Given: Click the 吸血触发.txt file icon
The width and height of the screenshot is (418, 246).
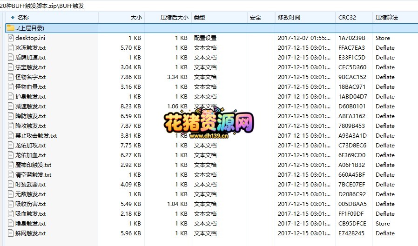Looking at the screenshot, I should [10, 213].
